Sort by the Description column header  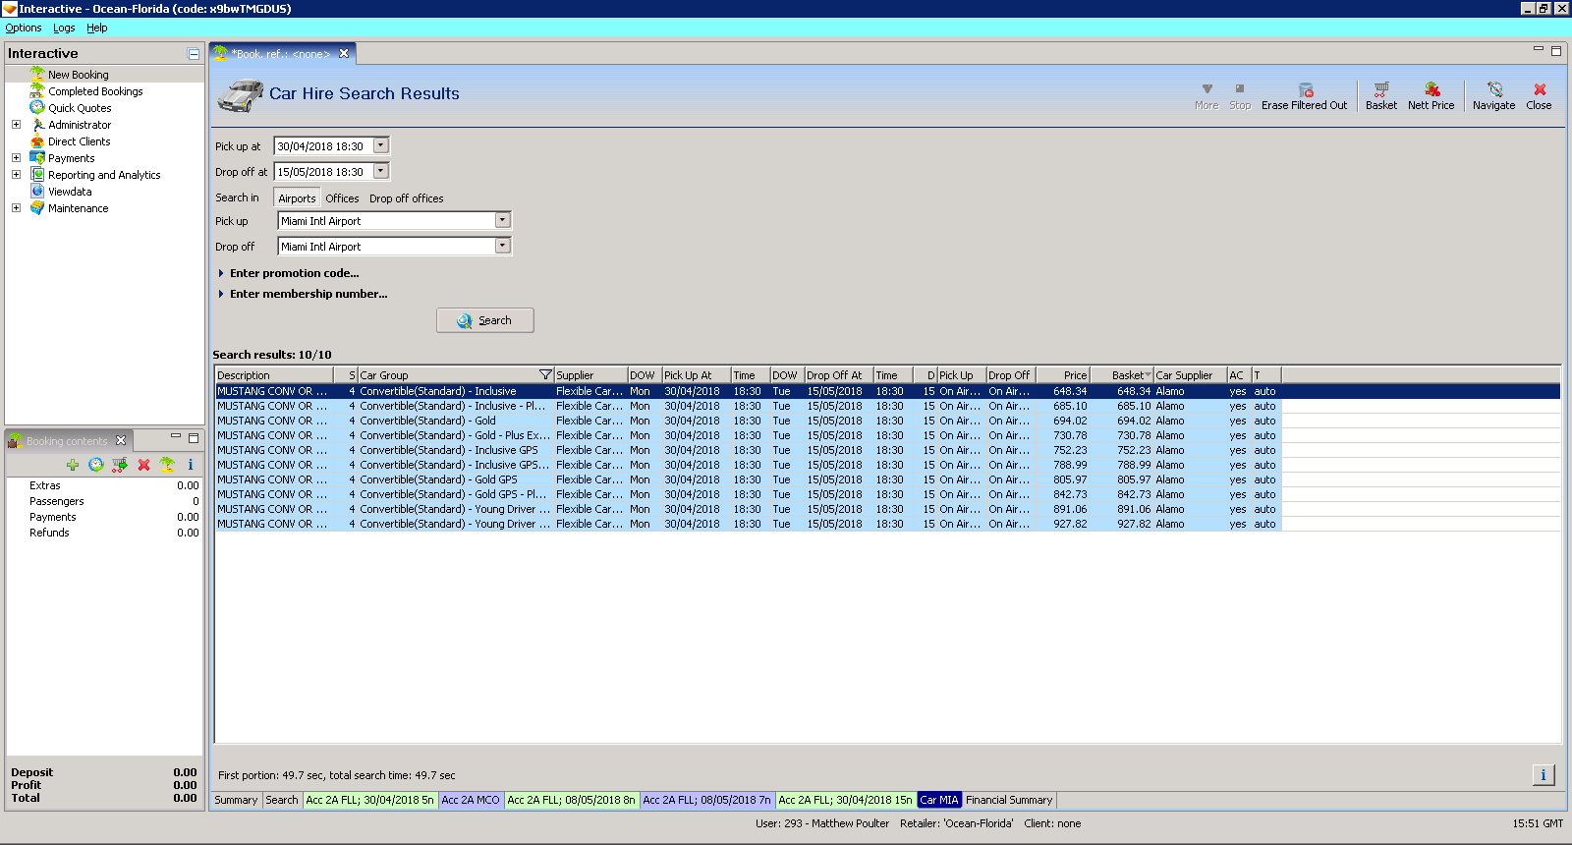(x=274, y=375)
